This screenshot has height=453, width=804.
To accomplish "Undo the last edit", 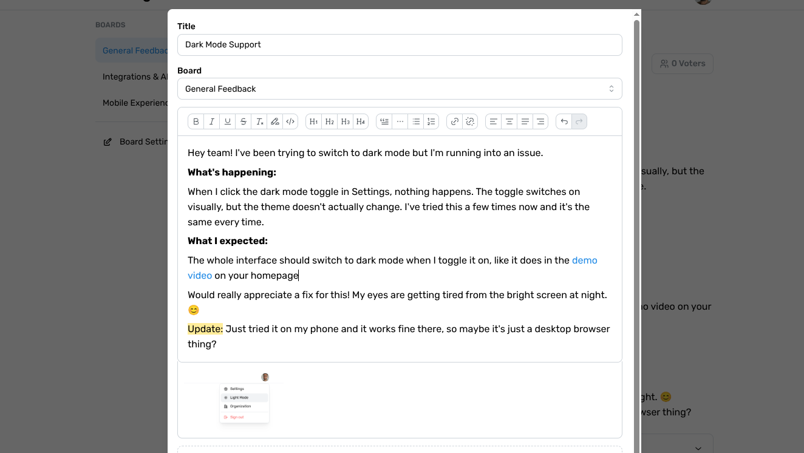I will click(564, 121).
